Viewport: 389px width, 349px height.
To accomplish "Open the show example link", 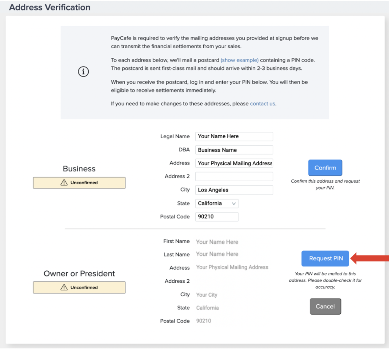I will coord(240,60).
